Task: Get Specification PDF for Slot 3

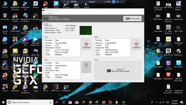Action: coord(136,44)
